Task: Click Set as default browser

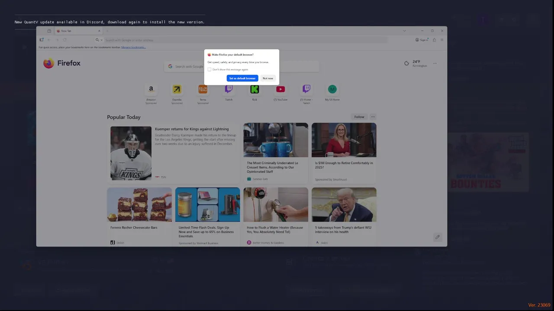Action: click(x=242, y=78)
